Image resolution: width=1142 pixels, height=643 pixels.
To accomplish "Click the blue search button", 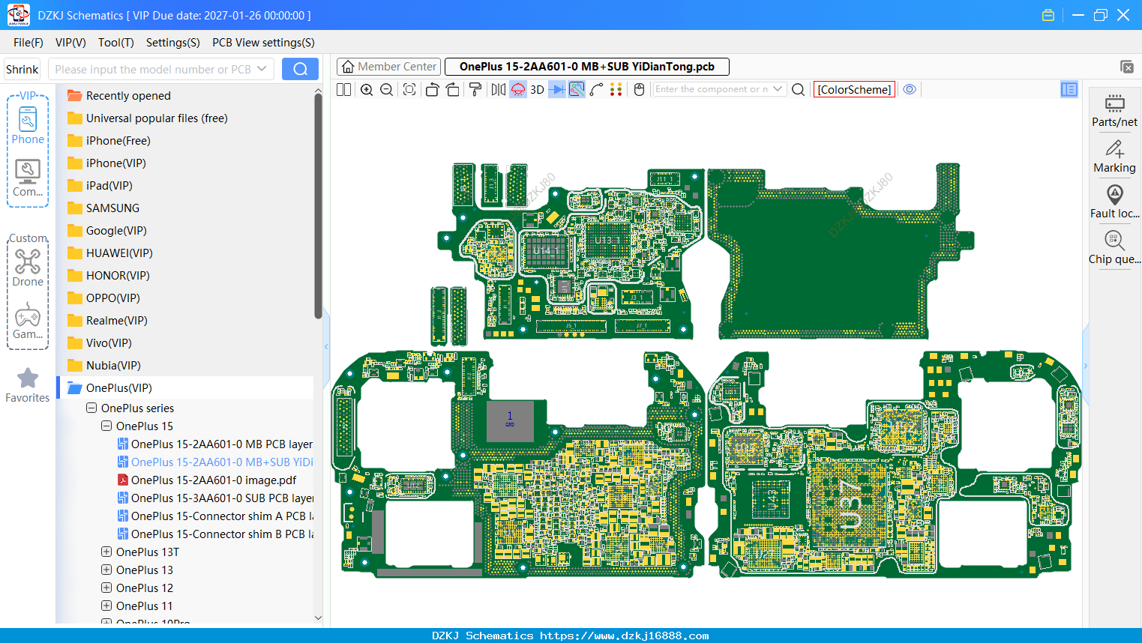I will (300, 69).
